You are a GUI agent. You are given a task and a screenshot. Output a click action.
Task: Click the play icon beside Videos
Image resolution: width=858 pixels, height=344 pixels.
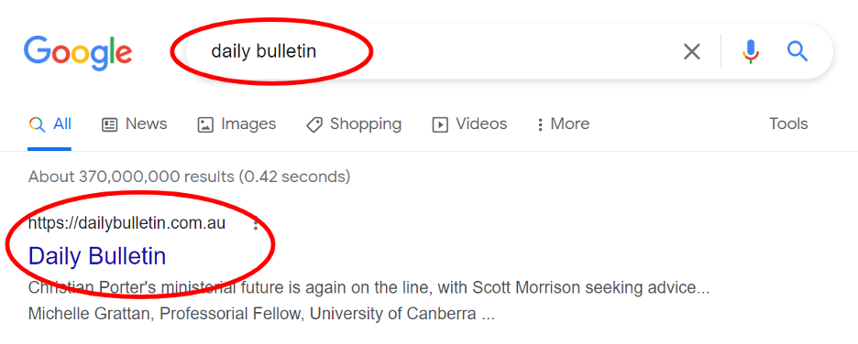click(440, 125)
